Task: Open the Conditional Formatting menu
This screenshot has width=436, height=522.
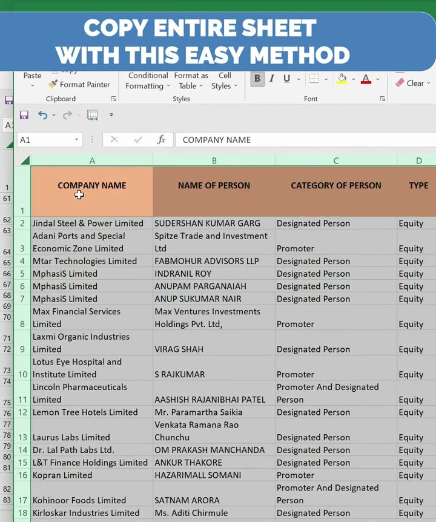Action: (x=148, y=81)
